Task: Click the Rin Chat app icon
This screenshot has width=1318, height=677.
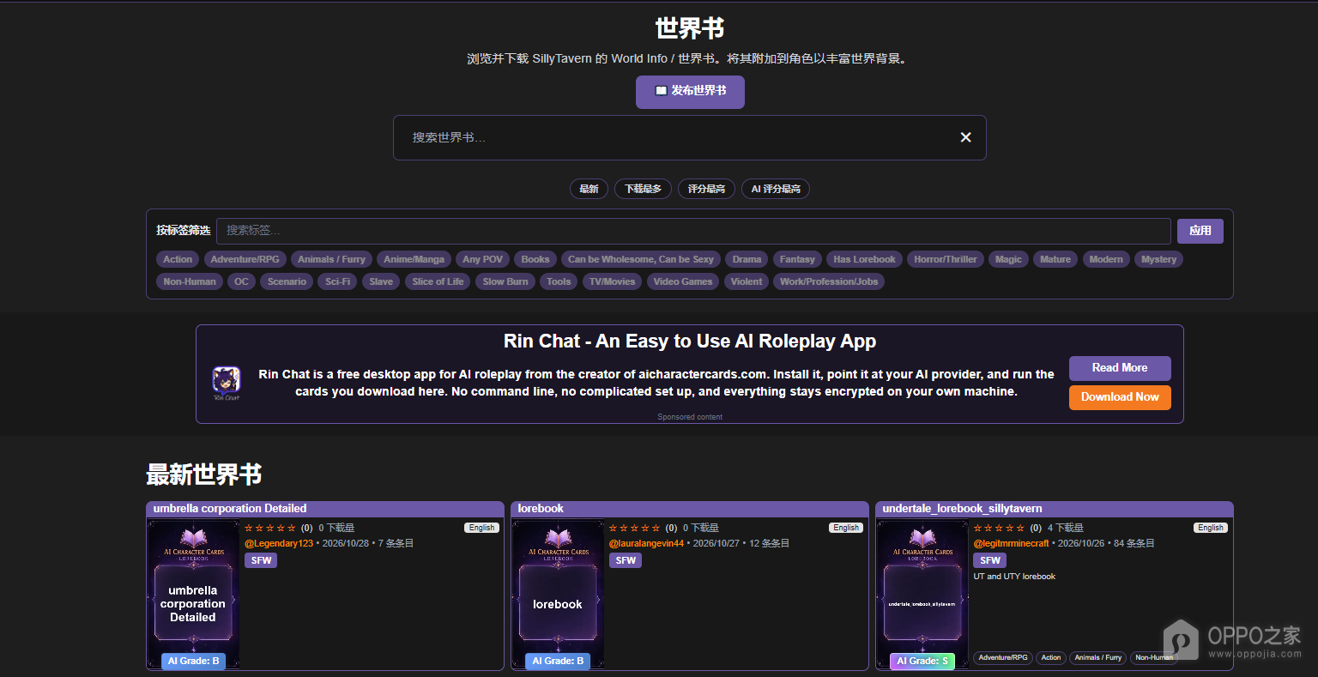Action: [227, 382]
